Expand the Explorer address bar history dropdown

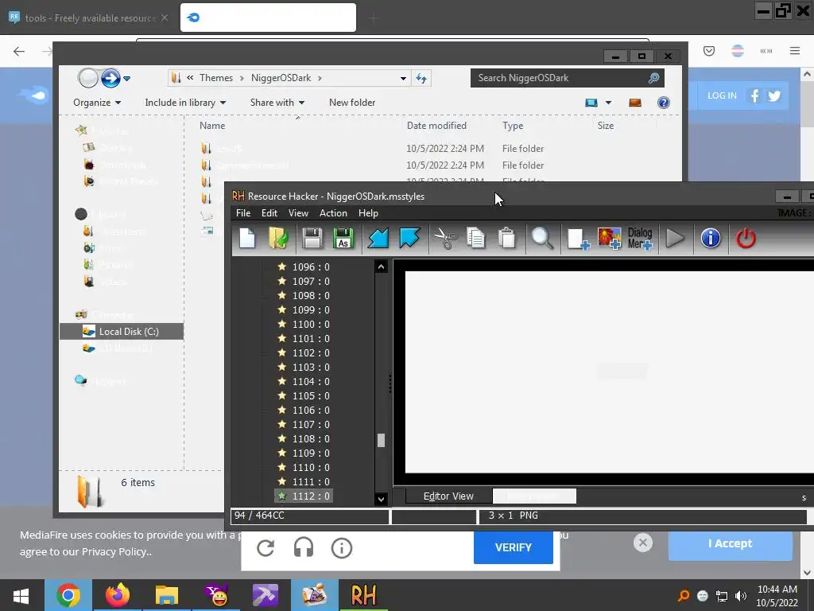click(x=403, y=79)
